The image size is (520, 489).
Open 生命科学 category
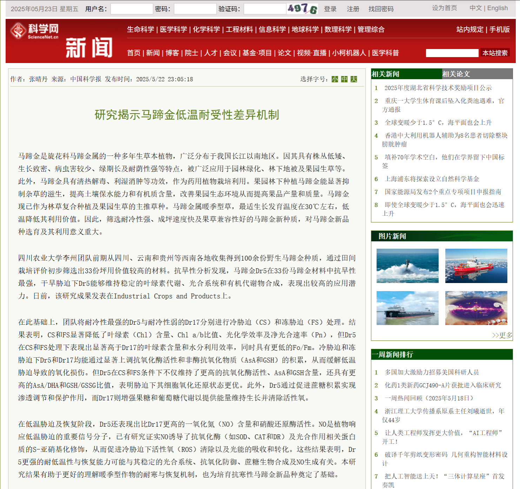(140, 29)
